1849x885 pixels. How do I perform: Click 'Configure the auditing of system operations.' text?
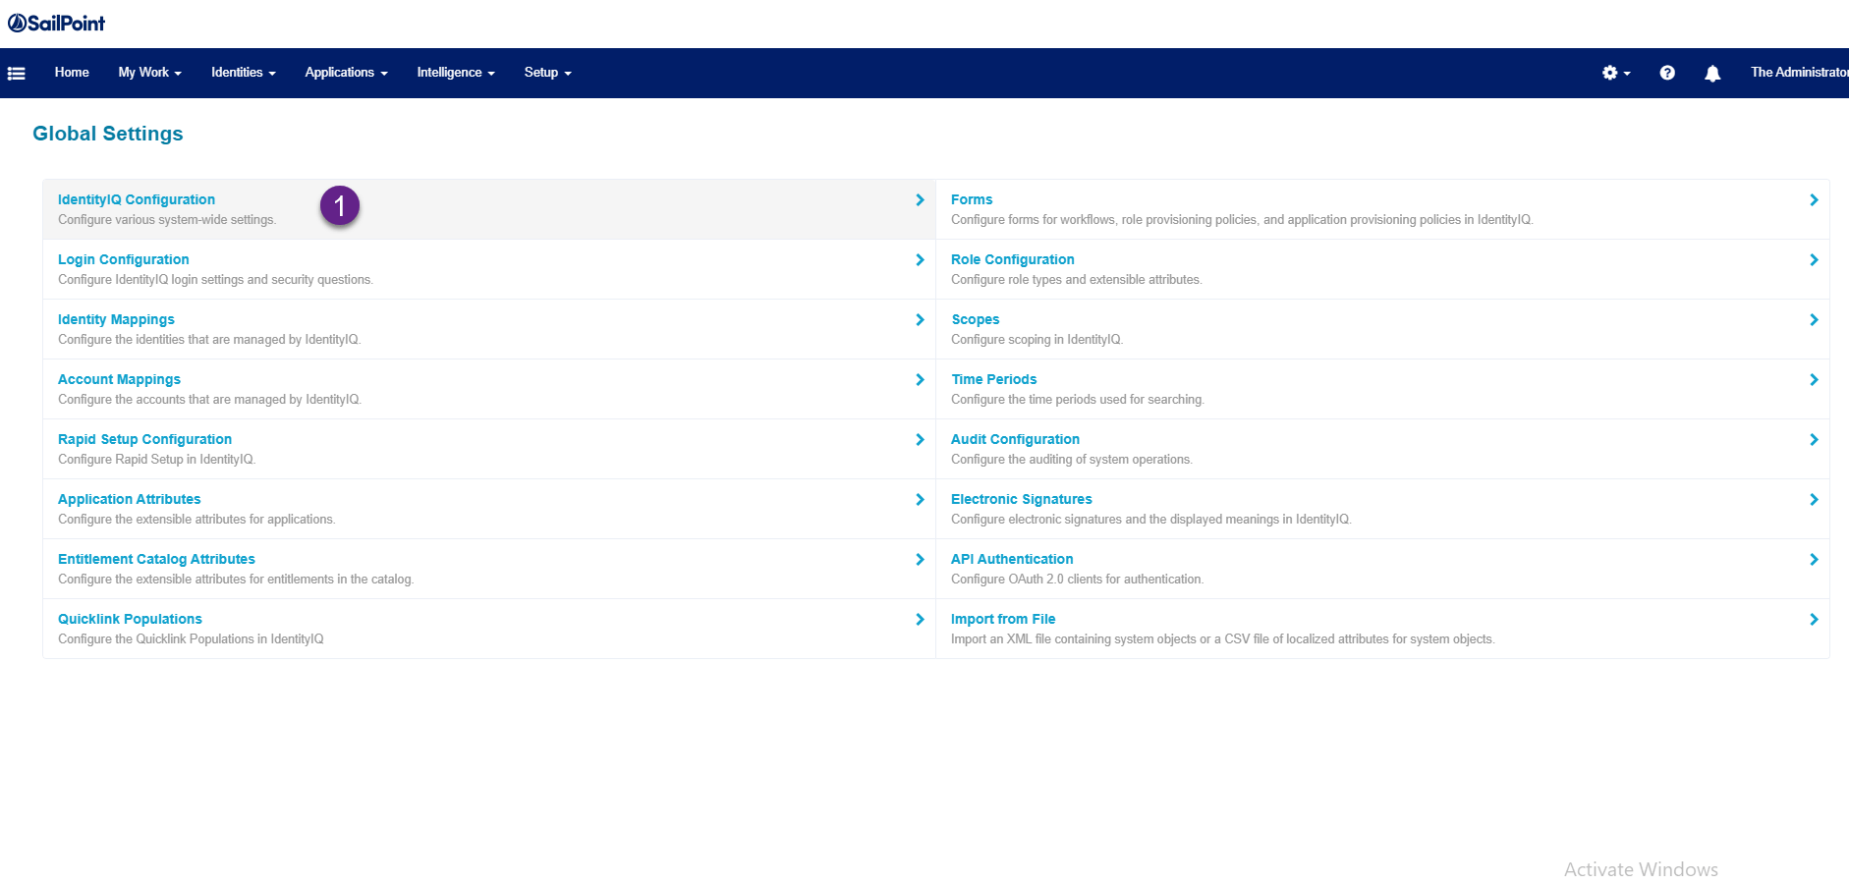click(1072, 460)
